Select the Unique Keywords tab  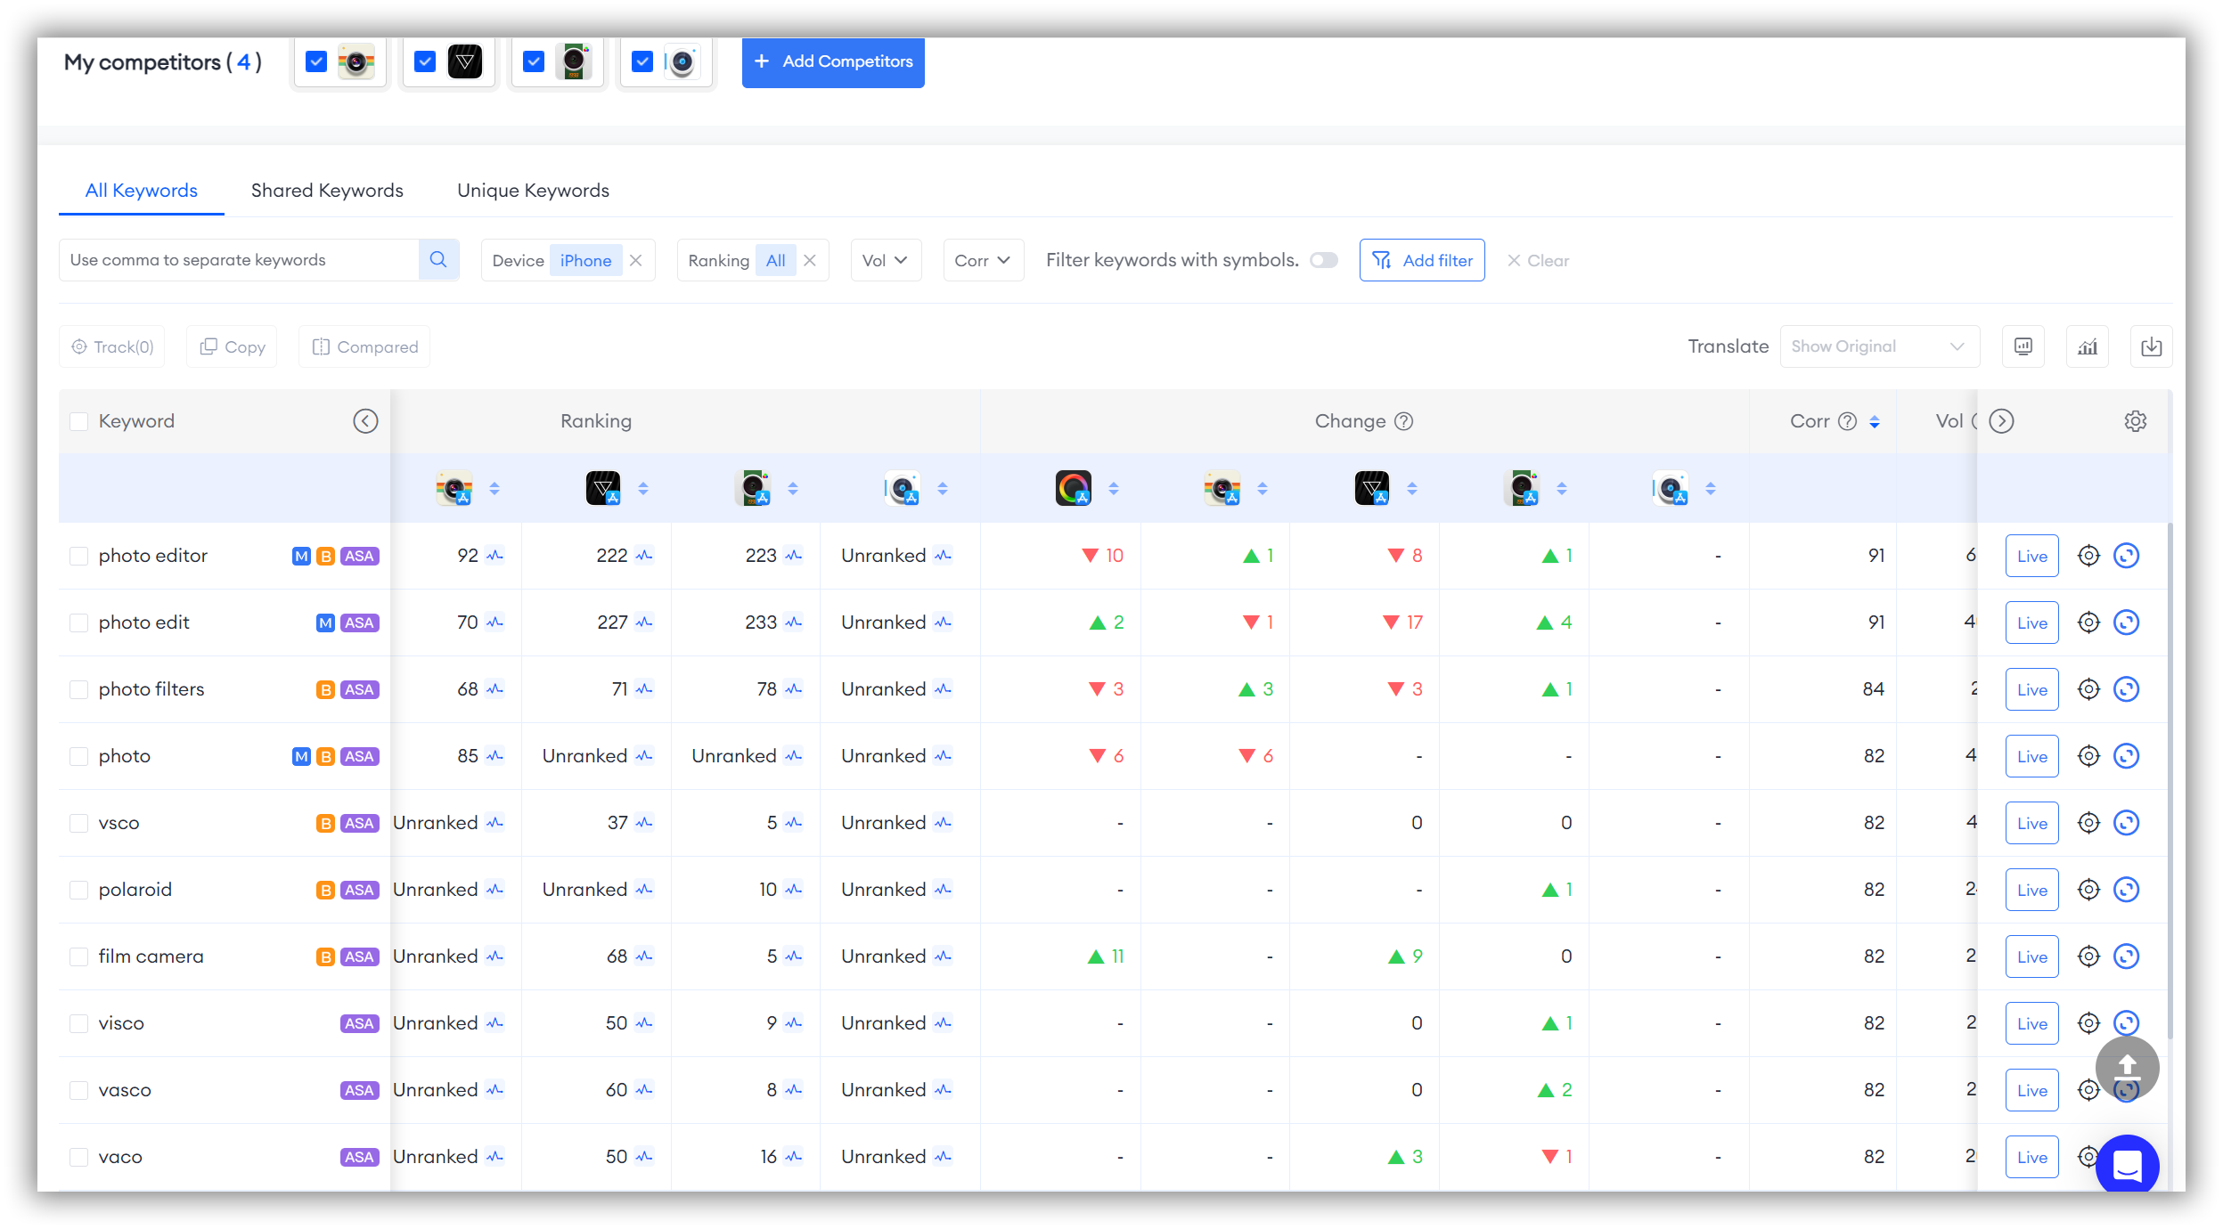[x=533, y=191]
